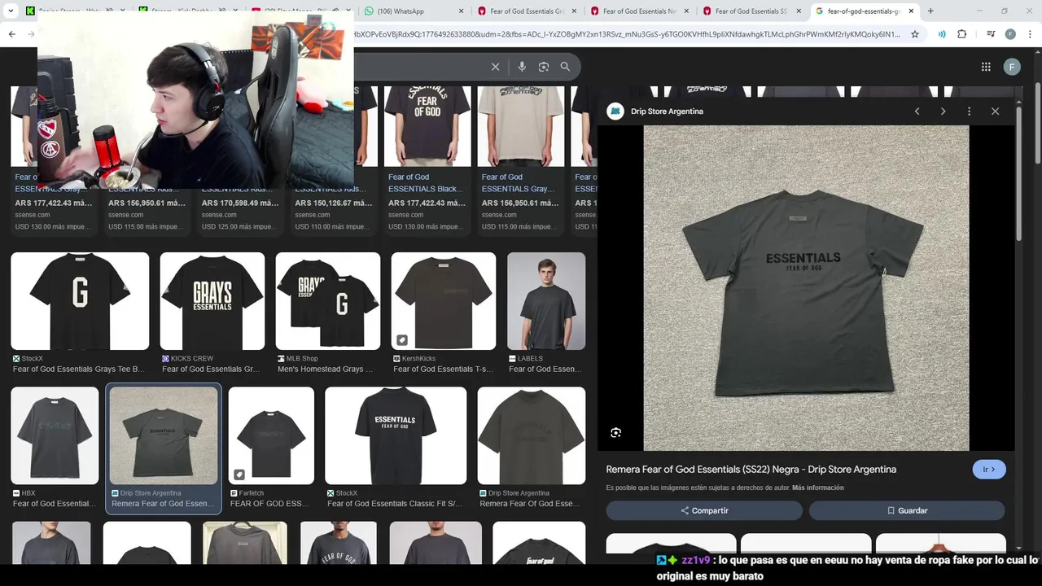
Task: Close the WhatsApp tab
Action: point(462,11)
